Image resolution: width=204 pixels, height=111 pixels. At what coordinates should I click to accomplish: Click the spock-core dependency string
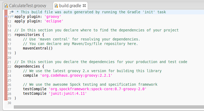coord(98,89)
